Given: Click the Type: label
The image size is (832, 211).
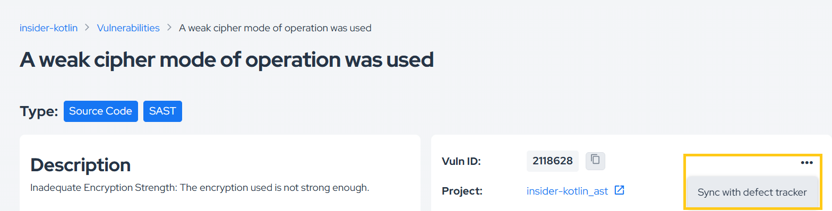Looking at the screenshot, I should (39, 111).
